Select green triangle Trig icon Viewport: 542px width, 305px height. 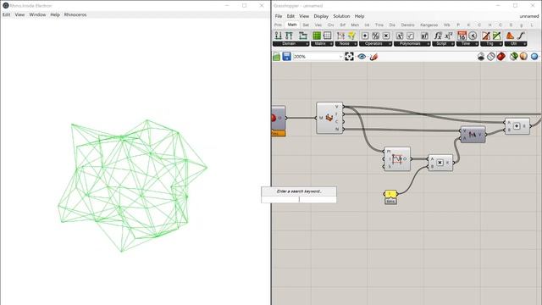tap(497, 36)
